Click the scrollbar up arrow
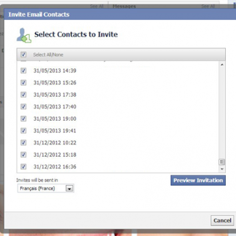The width and height of the screenshot is (236, 236). pos(222,64)
